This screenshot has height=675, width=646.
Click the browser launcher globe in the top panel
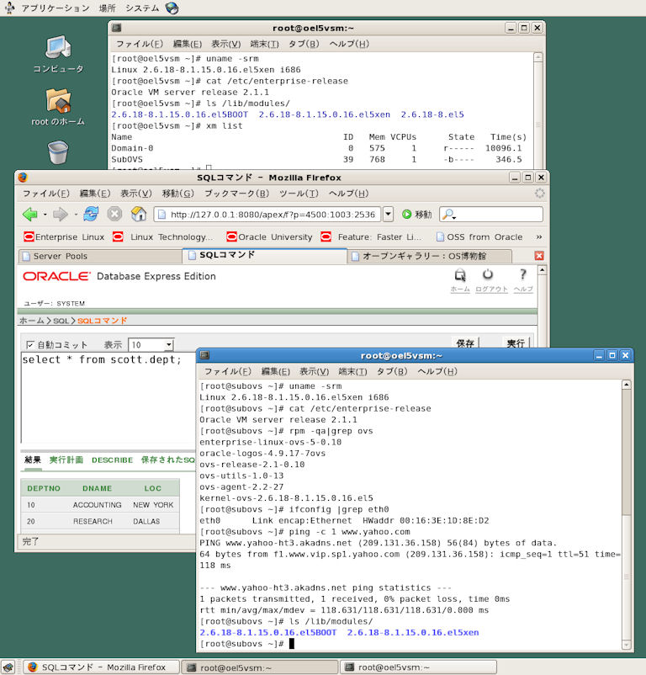(x=172, y=8)
